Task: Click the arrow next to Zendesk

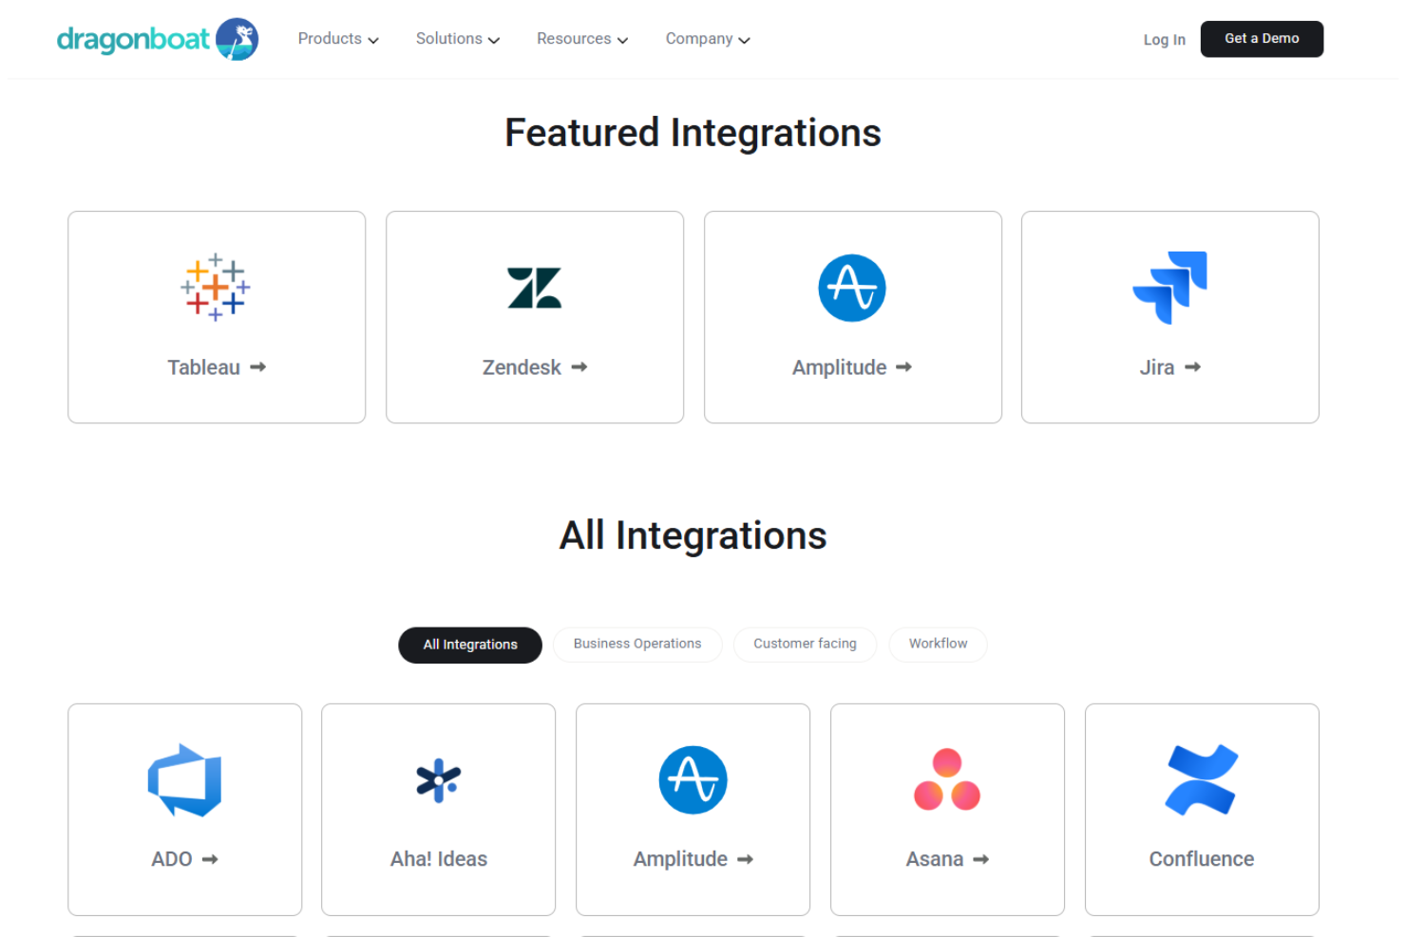Action: pos(579,367)
